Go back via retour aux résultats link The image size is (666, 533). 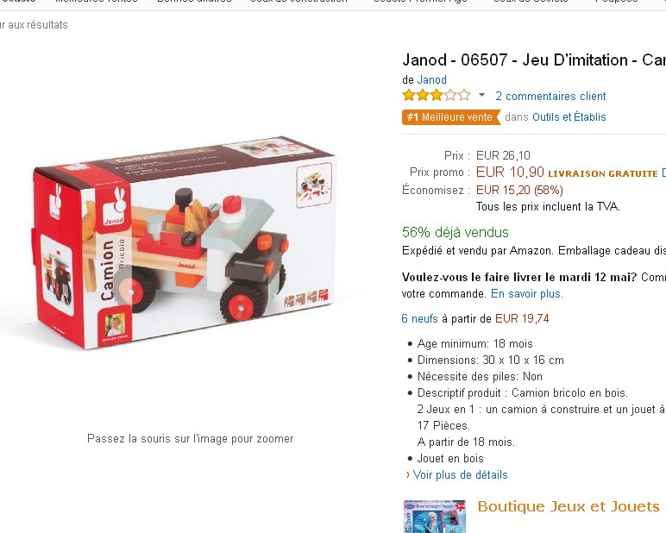pos(34,25)
